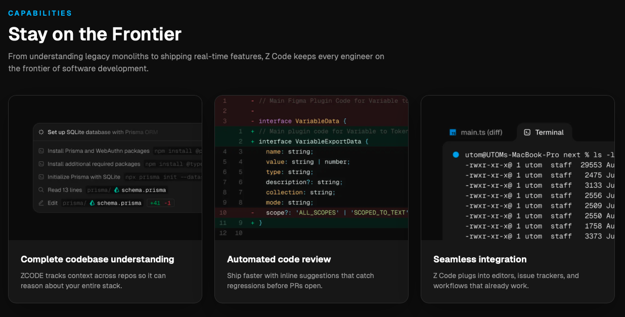
Task: Click the +41 -1 change badge
Action: point(160,203)
